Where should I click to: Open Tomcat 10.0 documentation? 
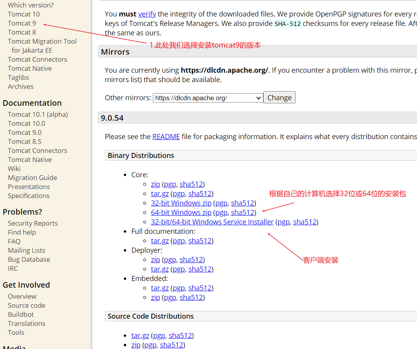click(27, 123)
